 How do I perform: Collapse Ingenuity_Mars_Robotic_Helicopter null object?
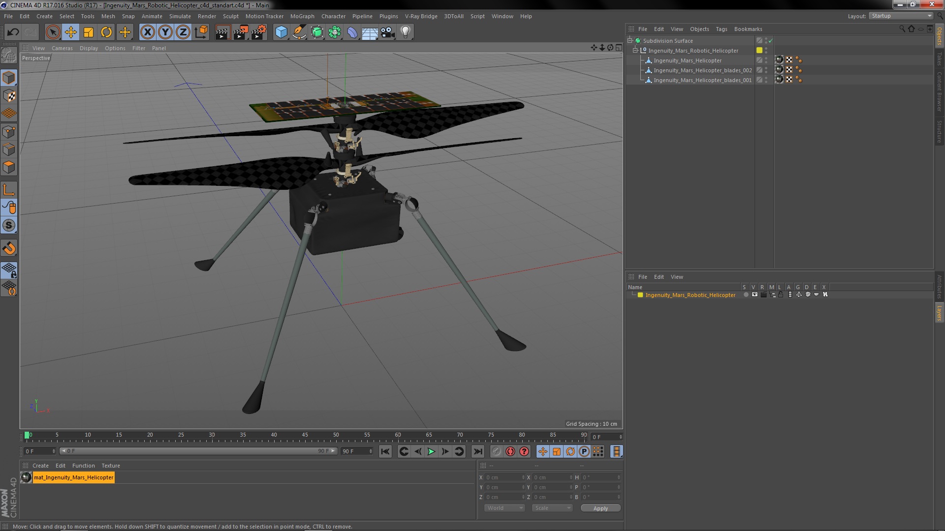(635, 51)
